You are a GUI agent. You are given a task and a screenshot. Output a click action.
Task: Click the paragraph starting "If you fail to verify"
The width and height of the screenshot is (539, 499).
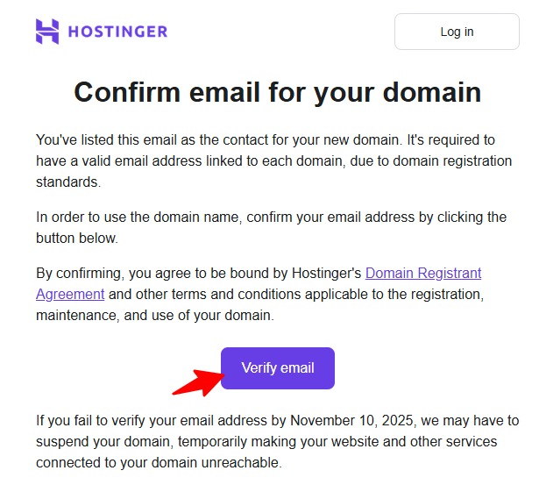click(276, 441)
